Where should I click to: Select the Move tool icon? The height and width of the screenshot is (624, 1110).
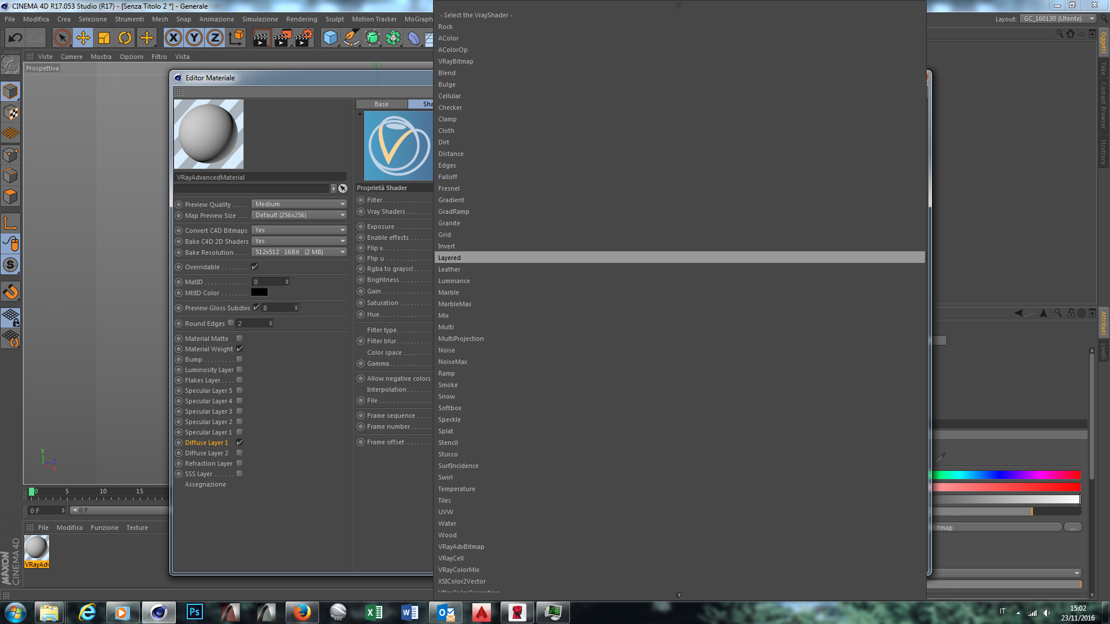click(x=83, y=38)
